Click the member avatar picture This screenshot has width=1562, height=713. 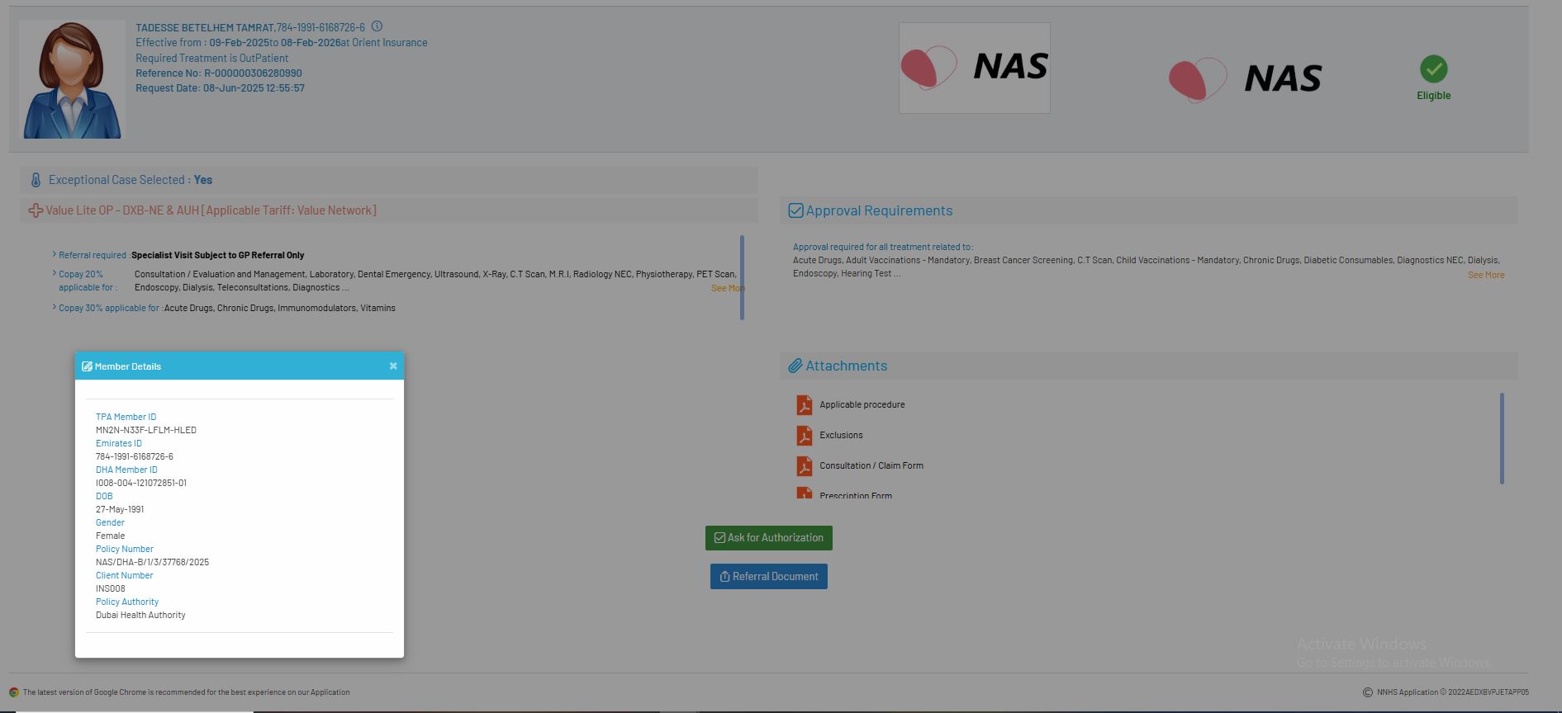(72, 79)
